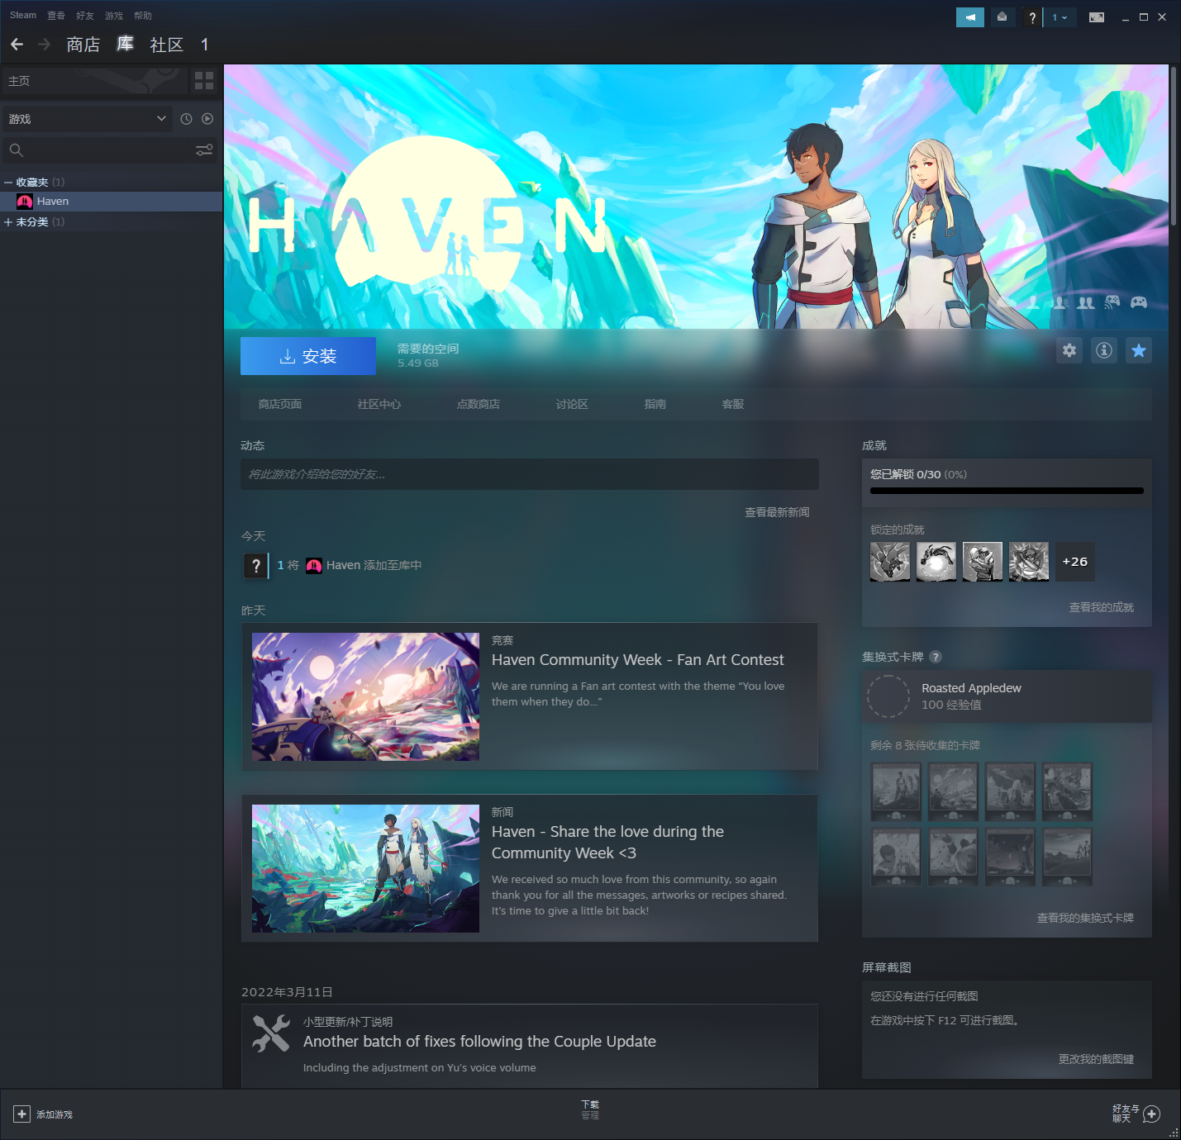1181x1140 pixels.
Task: Open the 下载 管理 downloads manager
Action: coord(590,1109)
